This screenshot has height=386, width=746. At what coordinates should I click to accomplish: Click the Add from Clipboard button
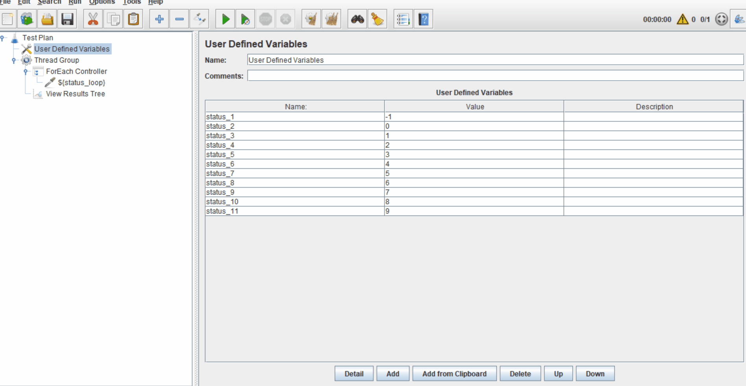tap(455, 374)
